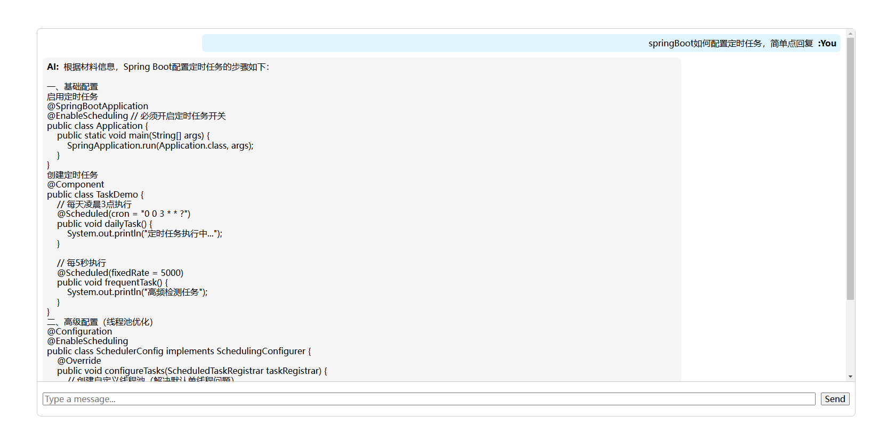Click the println '高频检测任务' line
The width and height of the screenshot is (879, 433).
click(x=138, y=292)
